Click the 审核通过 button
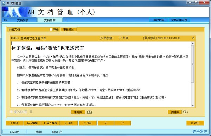 (x=69, y=30)
